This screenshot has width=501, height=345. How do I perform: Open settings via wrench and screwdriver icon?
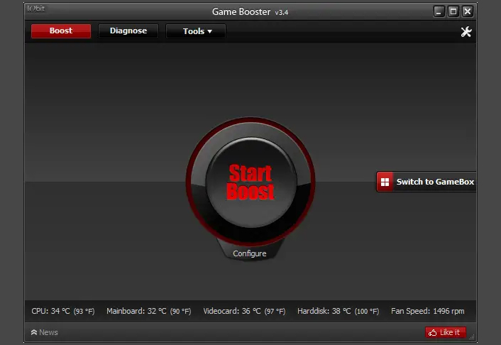(466, 32)
